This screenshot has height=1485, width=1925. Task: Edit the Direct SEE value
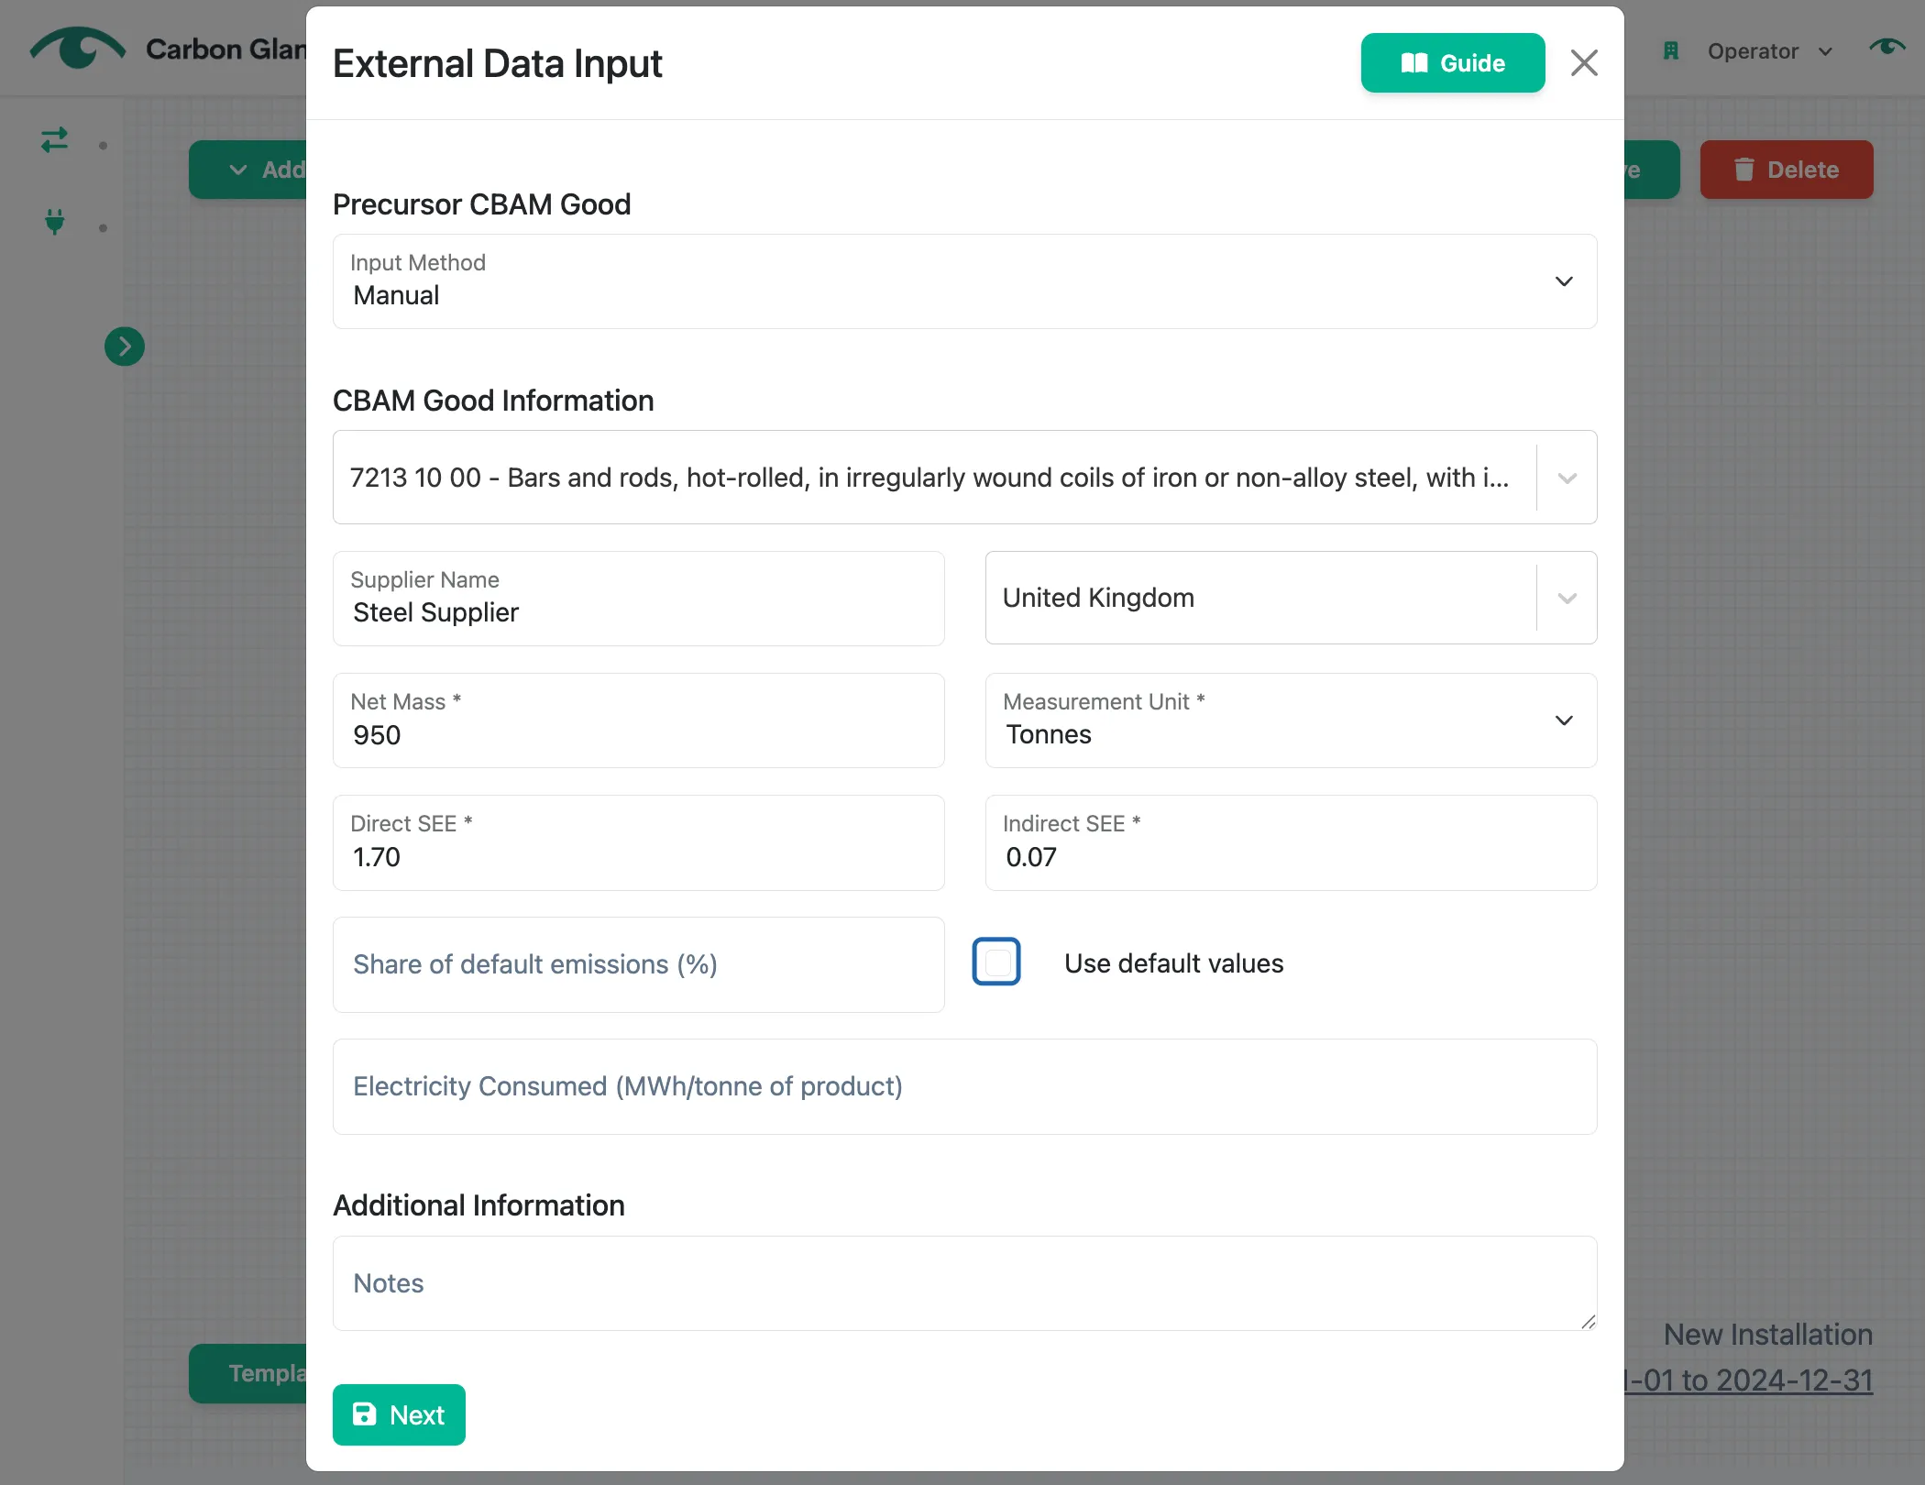[x=638, y=842]
